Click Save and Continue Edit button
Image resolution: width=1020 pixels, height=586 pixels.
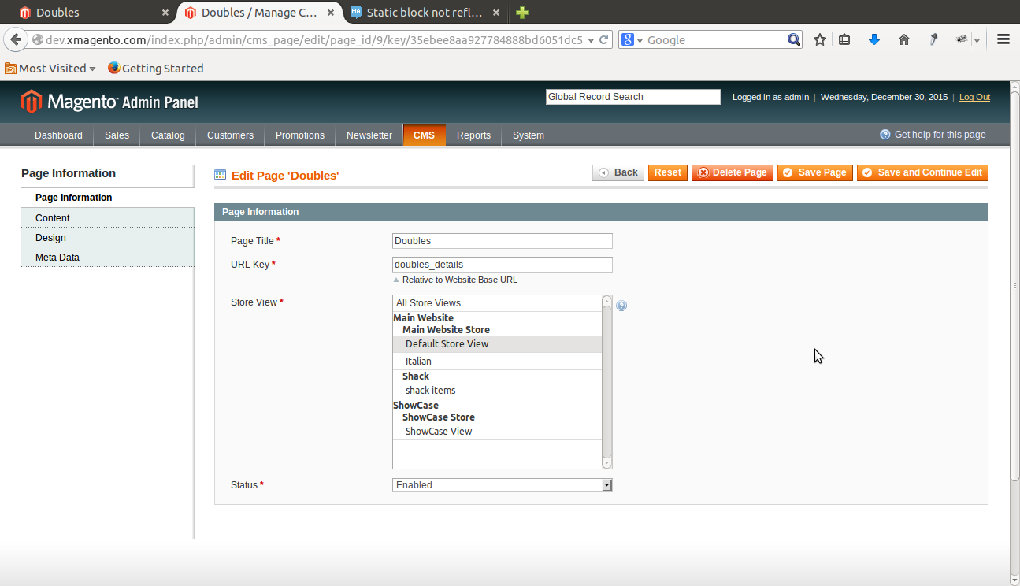coord(922,172)
